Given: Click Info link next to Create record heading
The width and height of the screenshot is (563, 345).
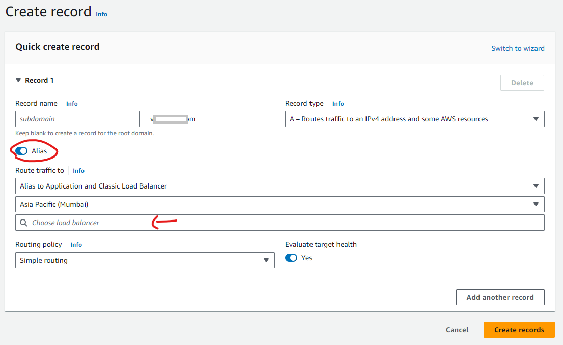Looking at the screenshot, I should 101,14.
